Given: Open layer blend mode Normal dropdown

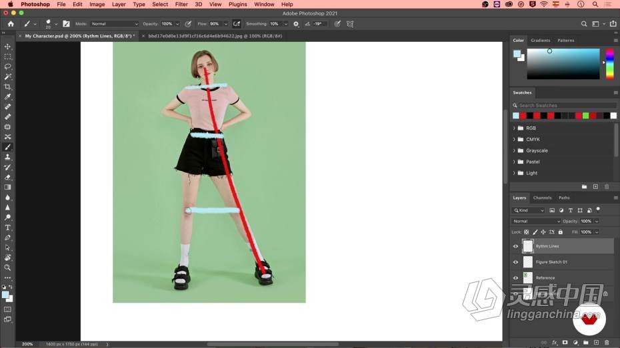Looking at the screenshot, I should [x=536, y=221].
